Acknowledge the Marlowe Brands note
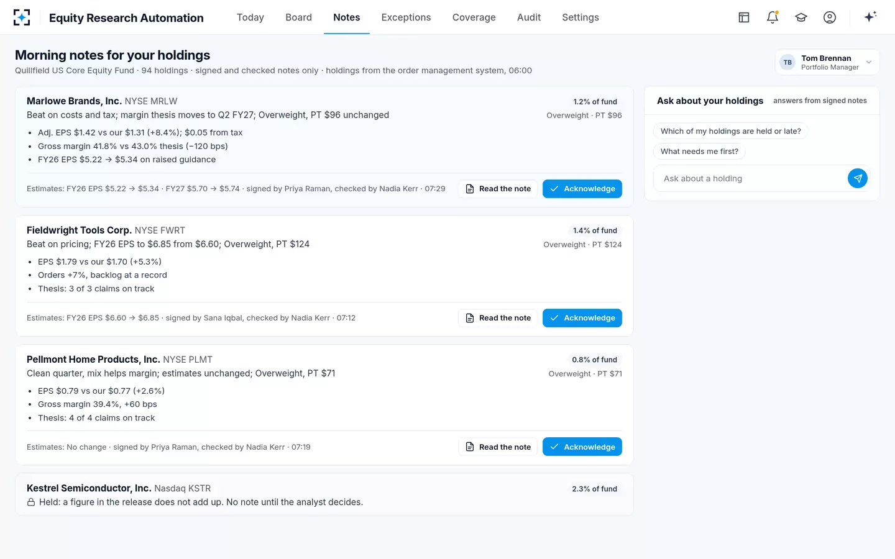The image size is (895, 559). 582,189
